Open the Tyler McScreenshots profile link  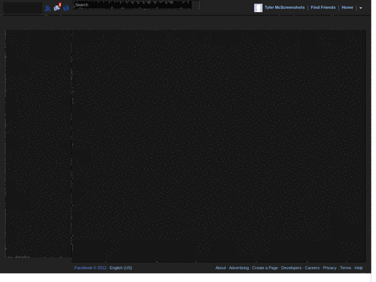[285, 8]
